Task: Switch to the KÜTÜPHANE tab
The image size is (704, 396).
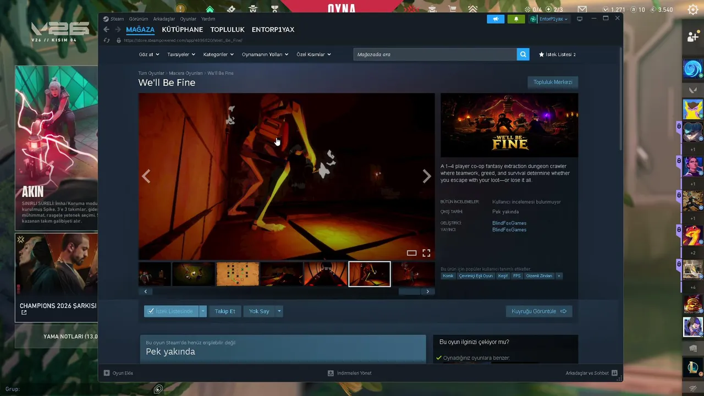Action: coord(183,30)
